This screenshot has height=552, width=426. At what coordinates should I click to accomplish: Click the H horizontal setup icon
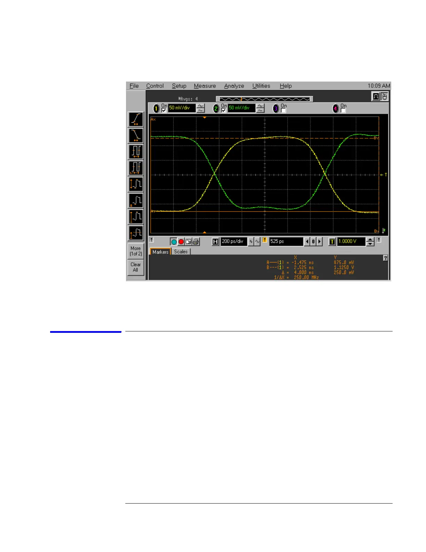[x=215, y=242]
